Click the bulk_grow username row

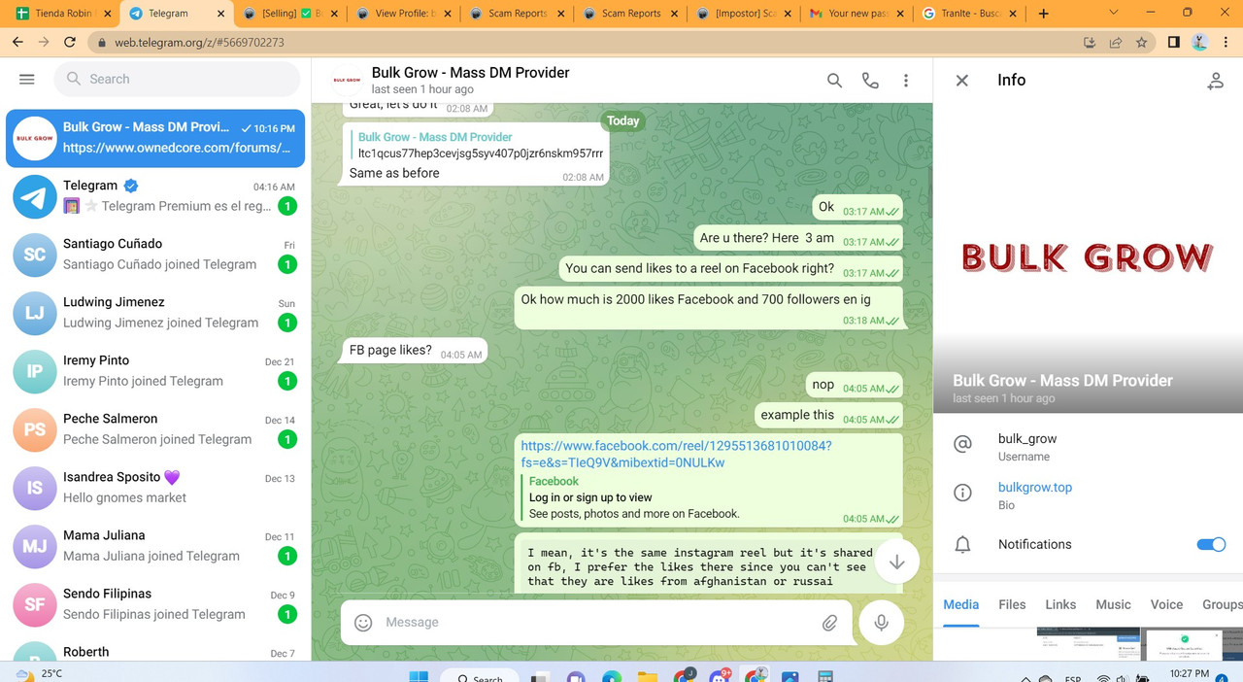(1088, 447)
